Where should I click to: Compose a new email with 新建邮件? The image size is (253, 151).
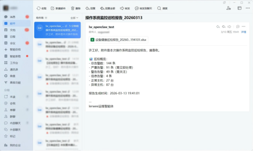58,9
